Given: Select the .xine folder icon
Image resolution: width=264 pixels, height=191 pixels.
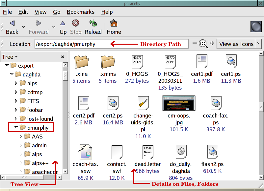Looking at the screenshot, I should coord(82,62).
